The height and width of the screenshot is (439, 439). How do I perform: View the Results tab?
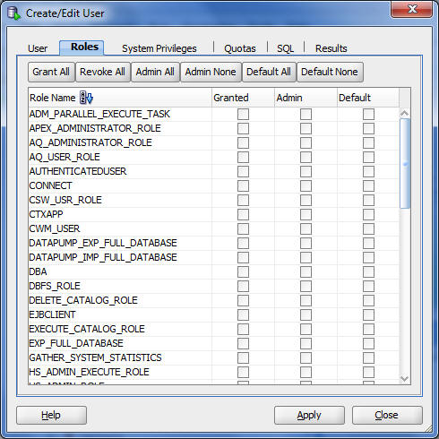pyautogui.click(x=331, y=48)
